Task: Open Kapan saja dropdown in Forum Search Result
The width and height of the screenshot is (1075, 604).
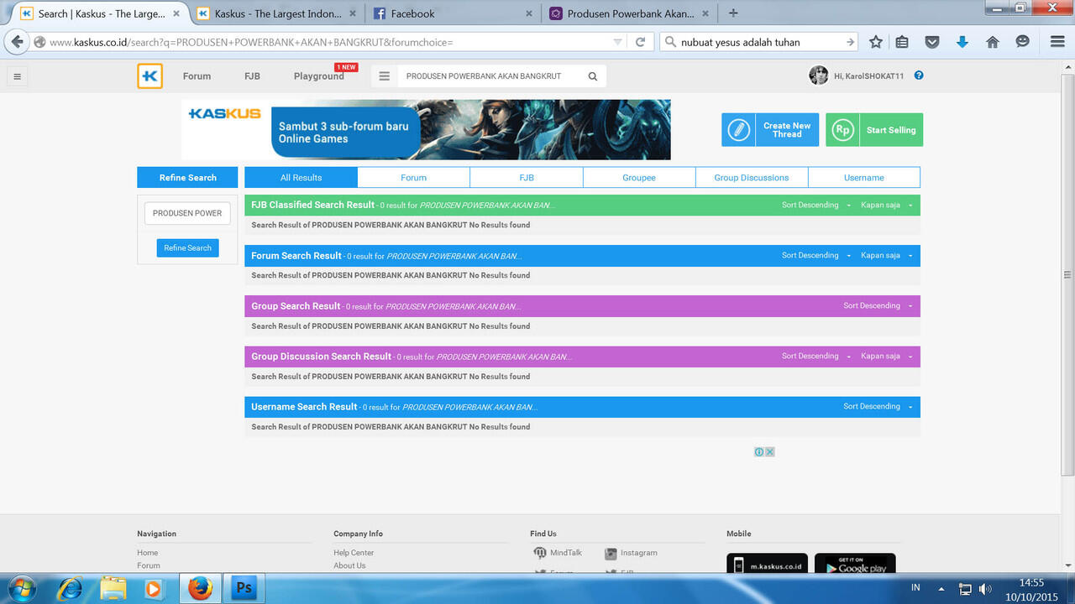Action: tap(887, 255)
